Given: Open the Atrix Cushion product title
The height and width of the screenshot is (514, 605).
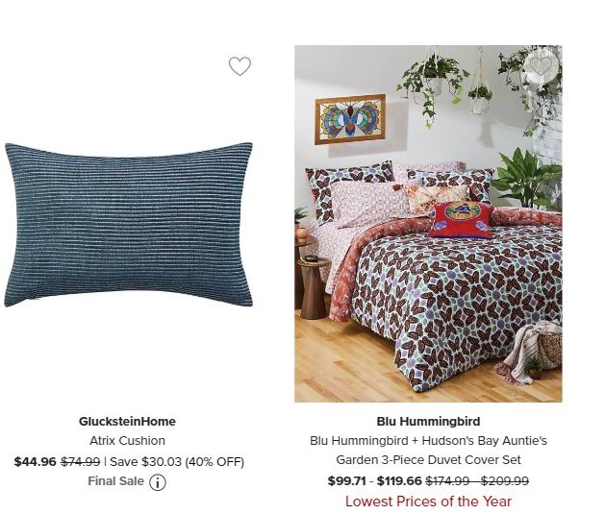Looking at the screenshot, I should click(x=127, y=440).
